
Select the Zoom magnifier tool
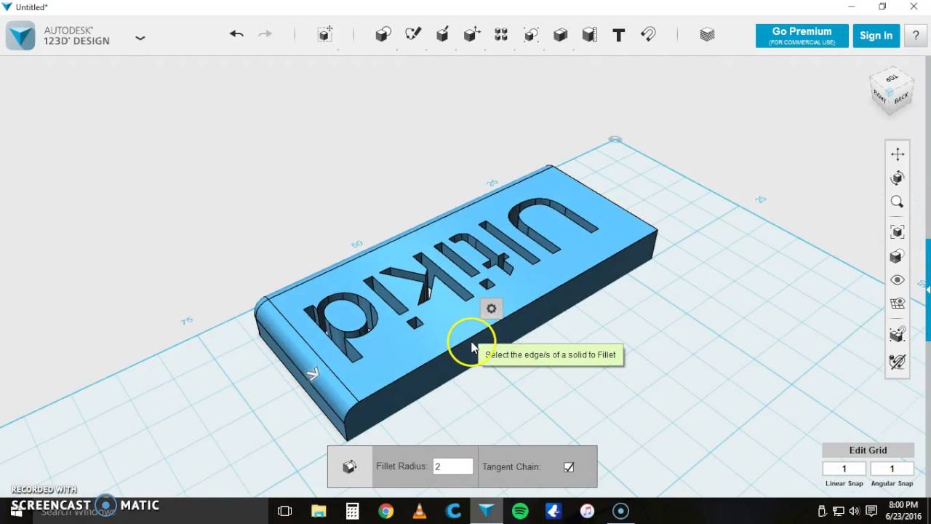pyautogui.click(x=898, y=202)
